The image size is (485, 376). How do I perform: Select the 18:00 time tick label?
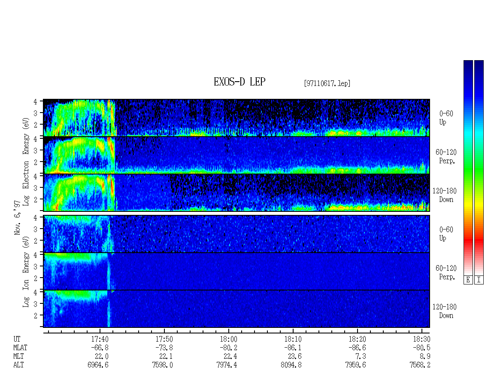coord(228,339)
